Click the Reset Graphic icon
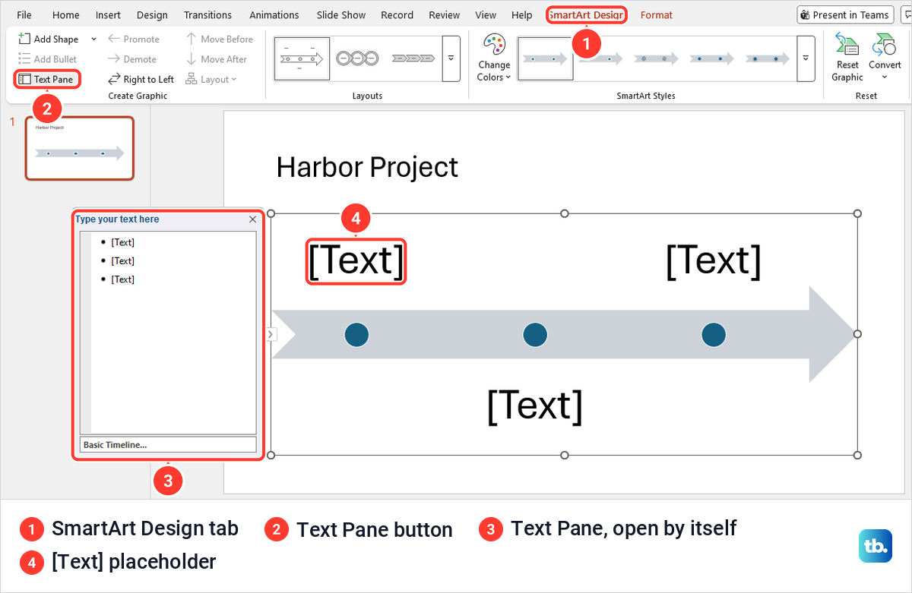Viewport: 912px width, 593px height. click(847, 58)
